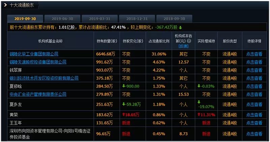Click 点击查看 in the 银川经济技术开发区 row
This screenshot has height=142, width=270.
coord(254,78)
